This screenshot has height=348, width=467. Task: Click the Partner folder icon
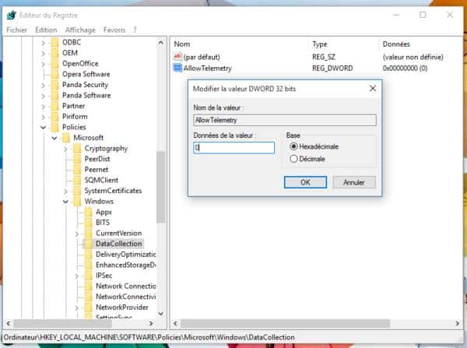click(x=54, y=106)
